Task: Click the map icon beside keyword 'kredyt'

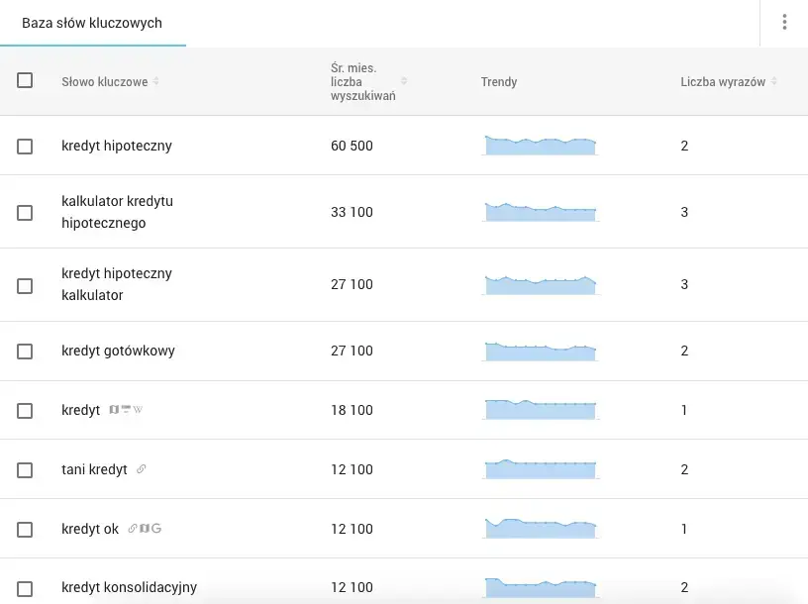Action: [114, 410]
